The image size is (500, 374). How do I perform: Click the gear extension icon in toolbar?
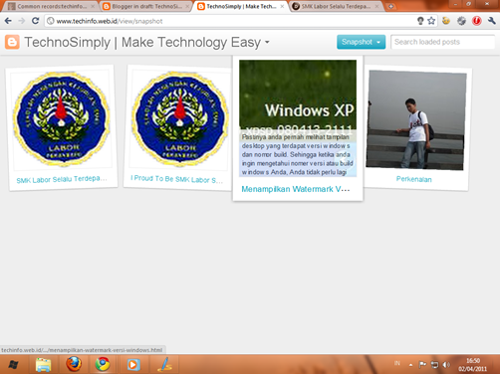tap(461, 21)
